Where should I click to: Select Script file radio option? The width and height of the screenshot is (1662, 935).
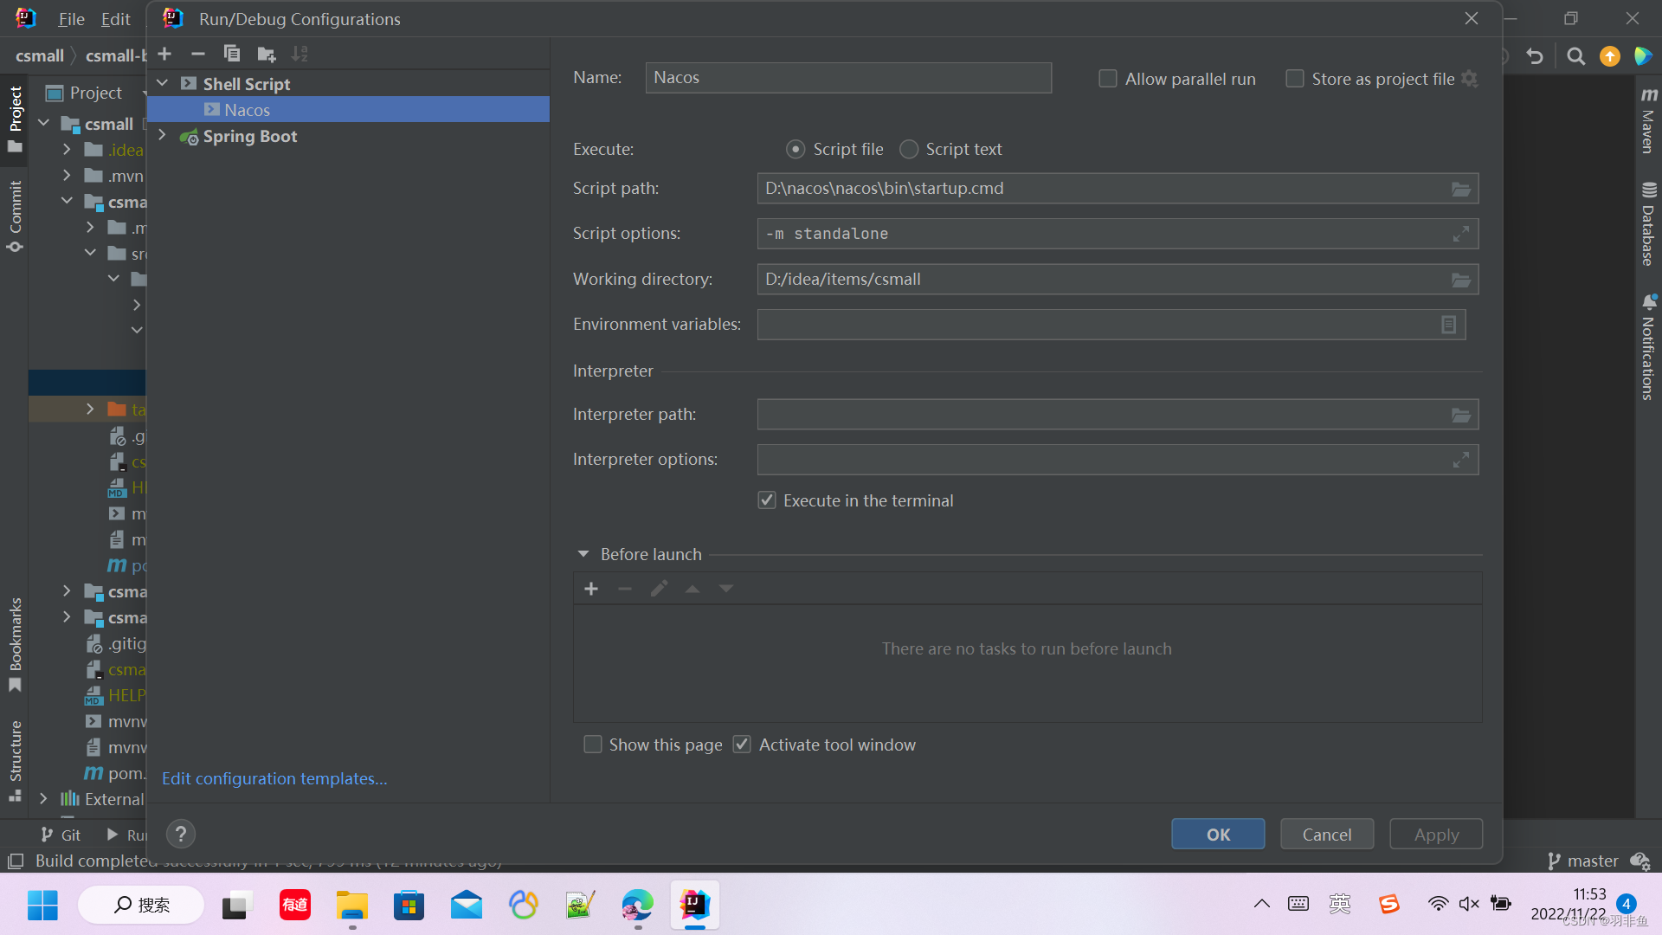pyautogui.click(x=796, y=149)
